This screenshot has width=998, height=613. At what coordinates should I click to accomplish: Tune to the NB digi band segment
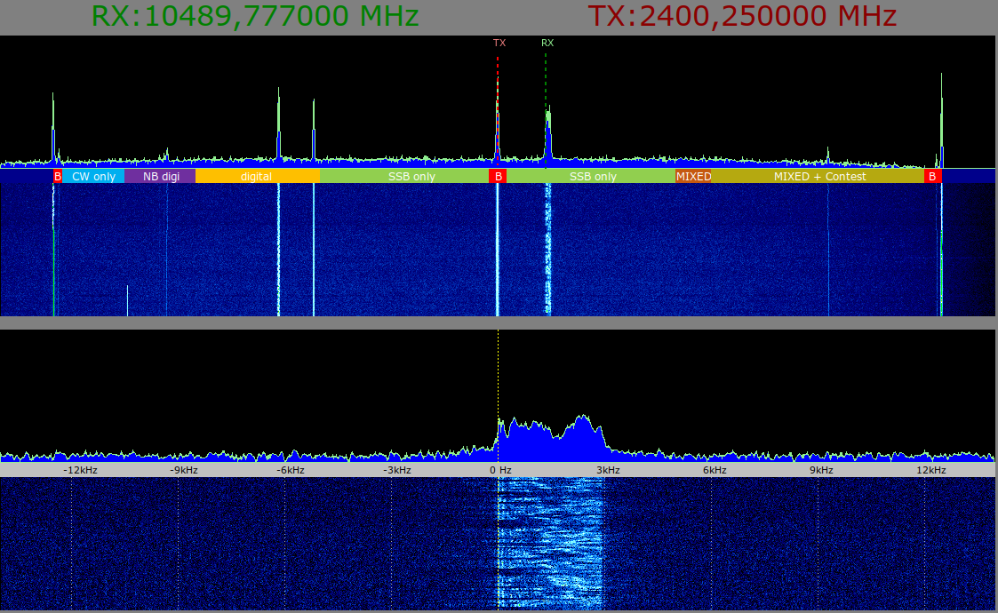pyautogui.click(x=161, y=176)
